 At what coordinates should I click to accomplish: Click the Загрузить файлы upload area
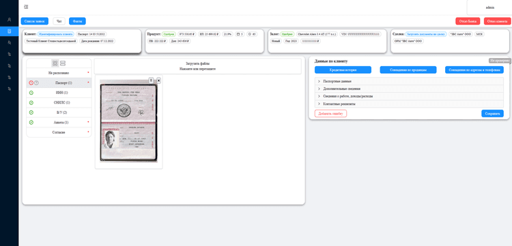coord(197,66)
